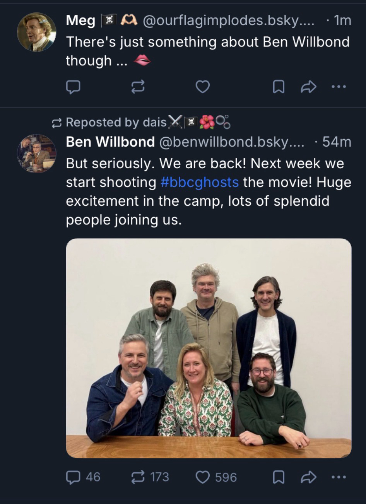Open the Ben Willbond display name link
This screenshot has height=504, width=366.
pyautogui.click(x=110, y=142)
